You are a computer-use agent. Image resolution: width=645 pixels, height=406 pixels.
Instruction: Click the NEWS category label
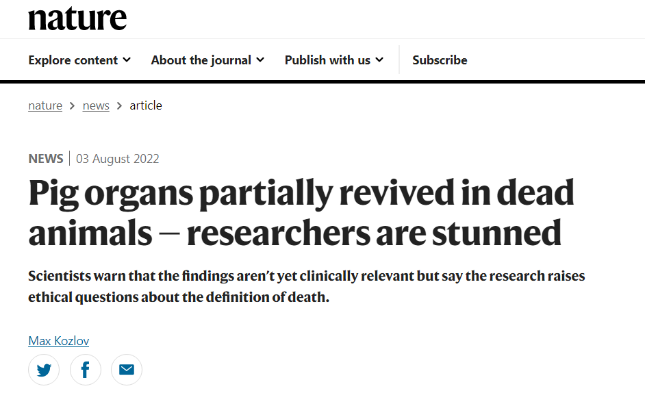point(46,159)
